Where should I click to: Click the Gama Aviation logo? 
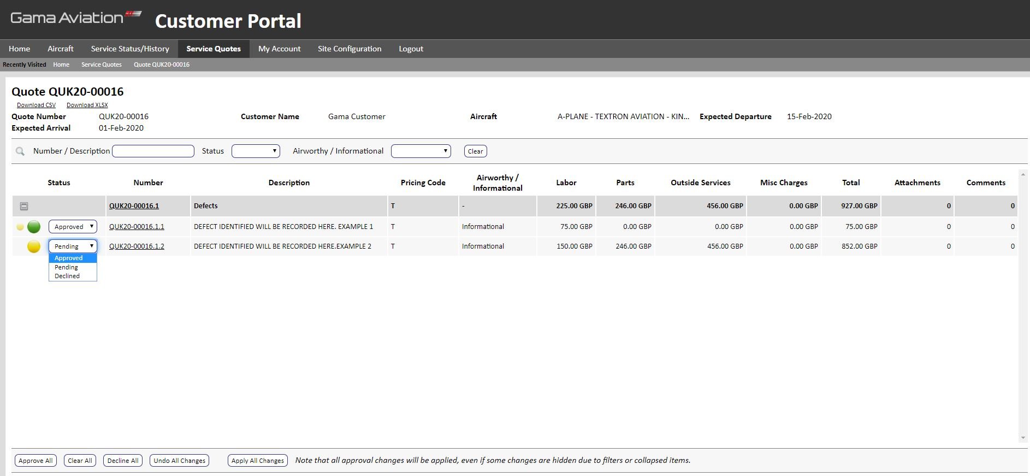76,18
